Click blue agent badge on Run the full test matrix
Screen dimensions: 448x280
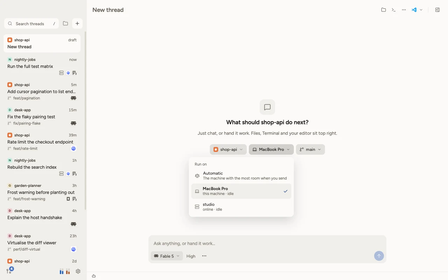[68, 73]
